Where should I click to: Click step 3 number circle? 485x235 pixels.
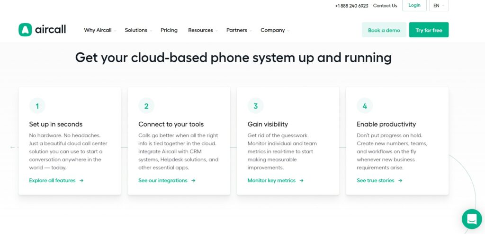[255, 106]
